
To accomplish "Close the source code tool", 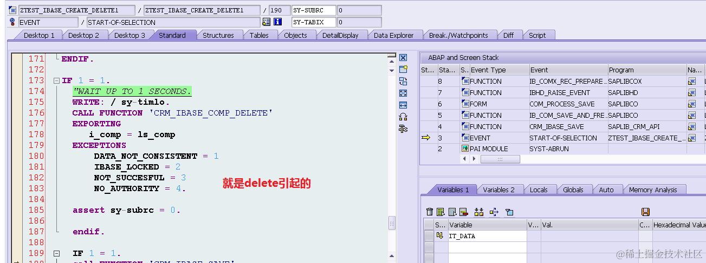I will tap(403, 57).
